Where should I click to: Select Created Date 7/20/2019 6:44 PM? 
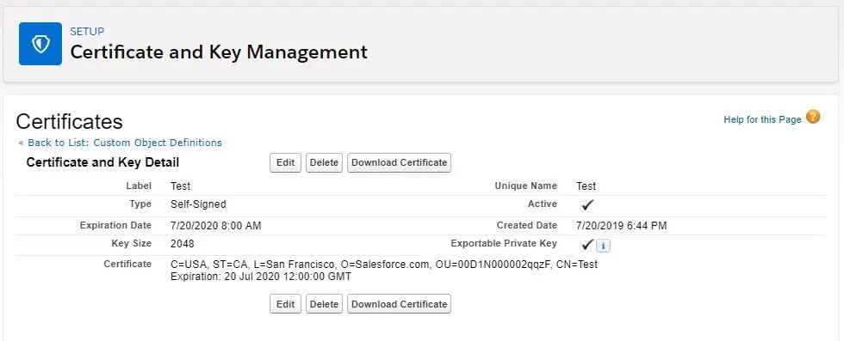point(621,226)
